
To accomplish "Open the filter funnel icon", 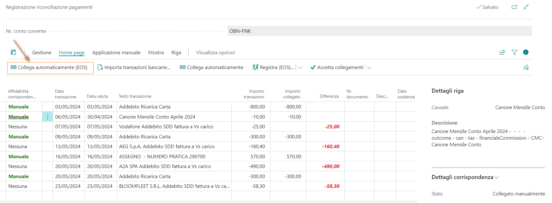I will 514,52.
